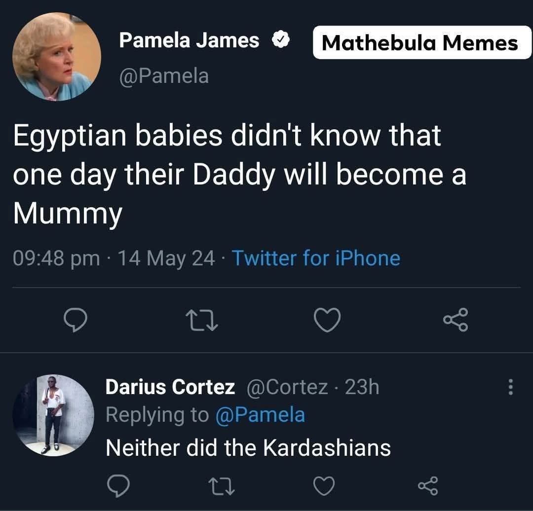Open Pamela James's display name
Screen dimensions: 533x511
[189, 40]
